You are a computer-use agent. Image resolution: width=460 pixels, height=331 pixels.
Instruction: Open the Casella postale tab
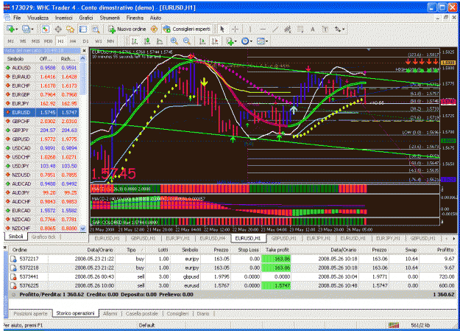point(142,313)
